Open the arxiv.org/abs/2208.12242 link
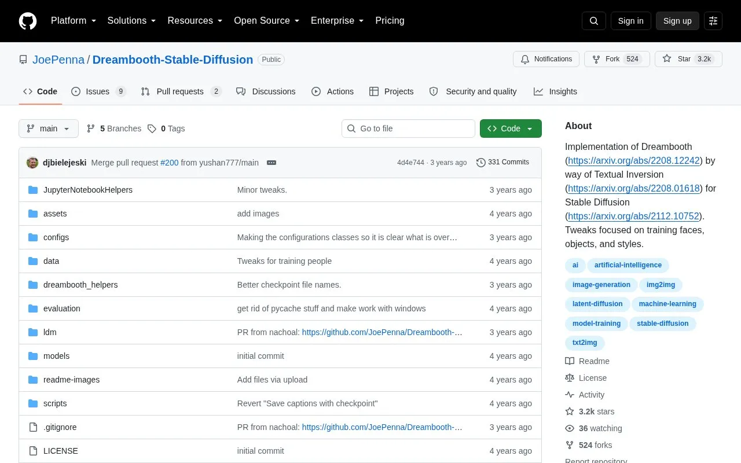741x463 pixels. pos(634,161)
